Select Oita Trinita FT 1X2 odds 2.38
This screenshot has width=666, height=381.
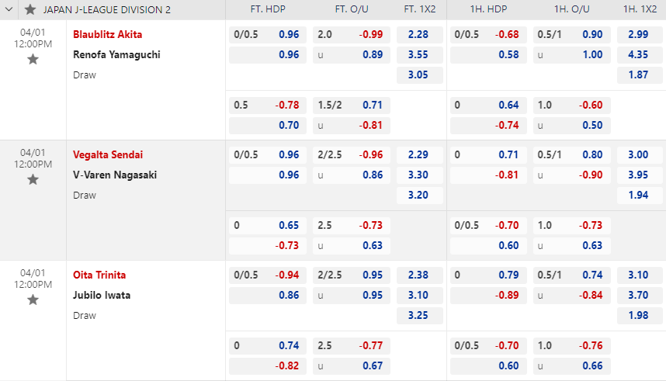point(420,275)
